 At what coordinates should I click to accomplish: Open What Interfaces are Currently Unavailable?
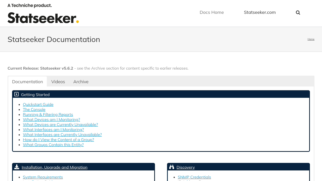coord(62,134)
